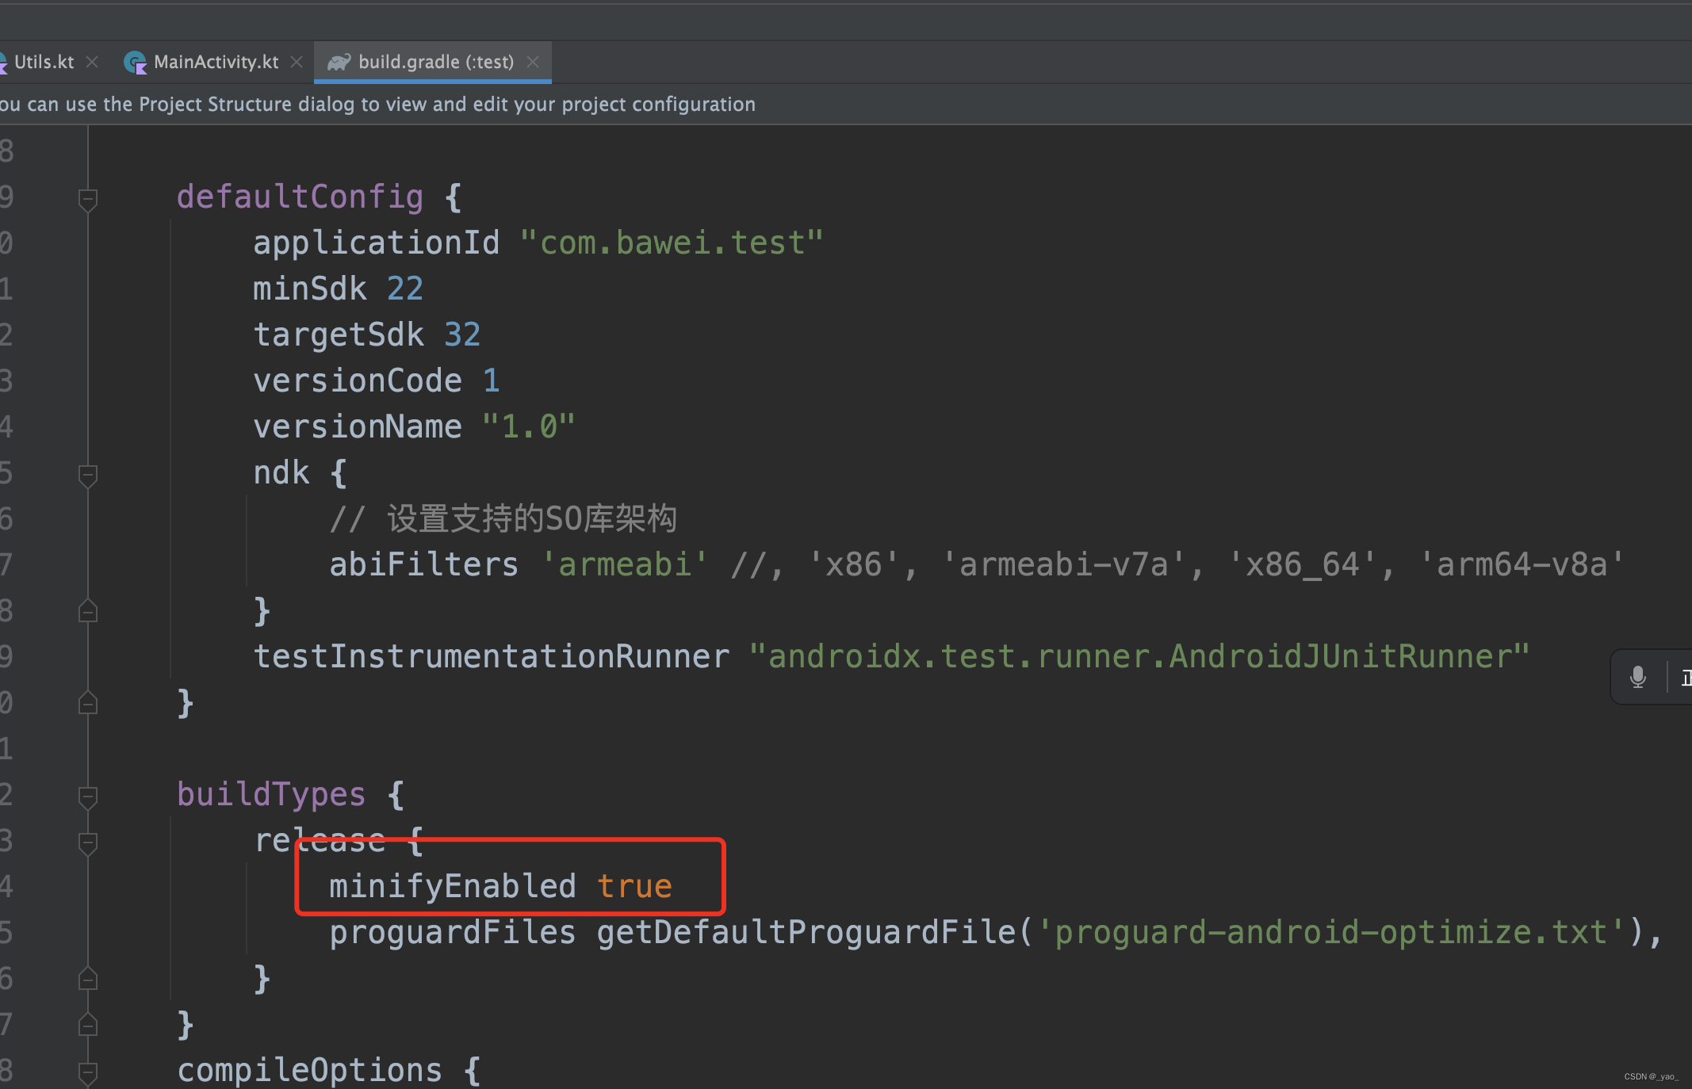Click the microphone icon in floating widget

pyautogui.click(x=1637, y=677)
